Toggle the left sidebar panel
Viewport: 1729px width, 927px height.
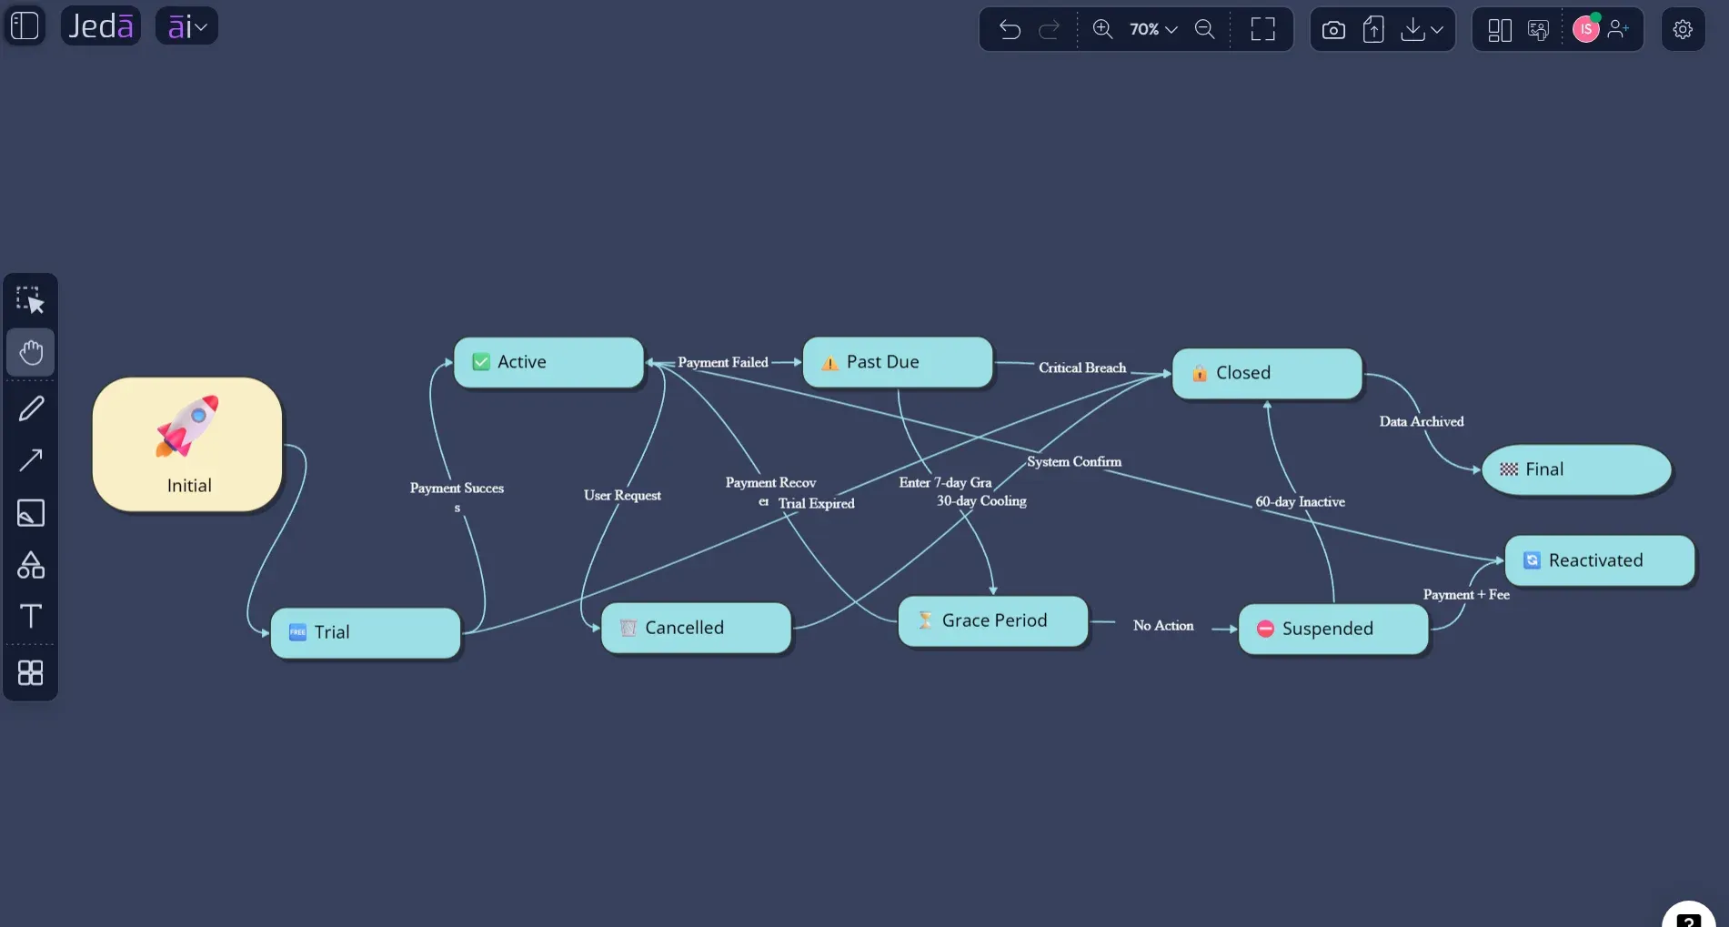pyautogui.click(x=25, y=25)
